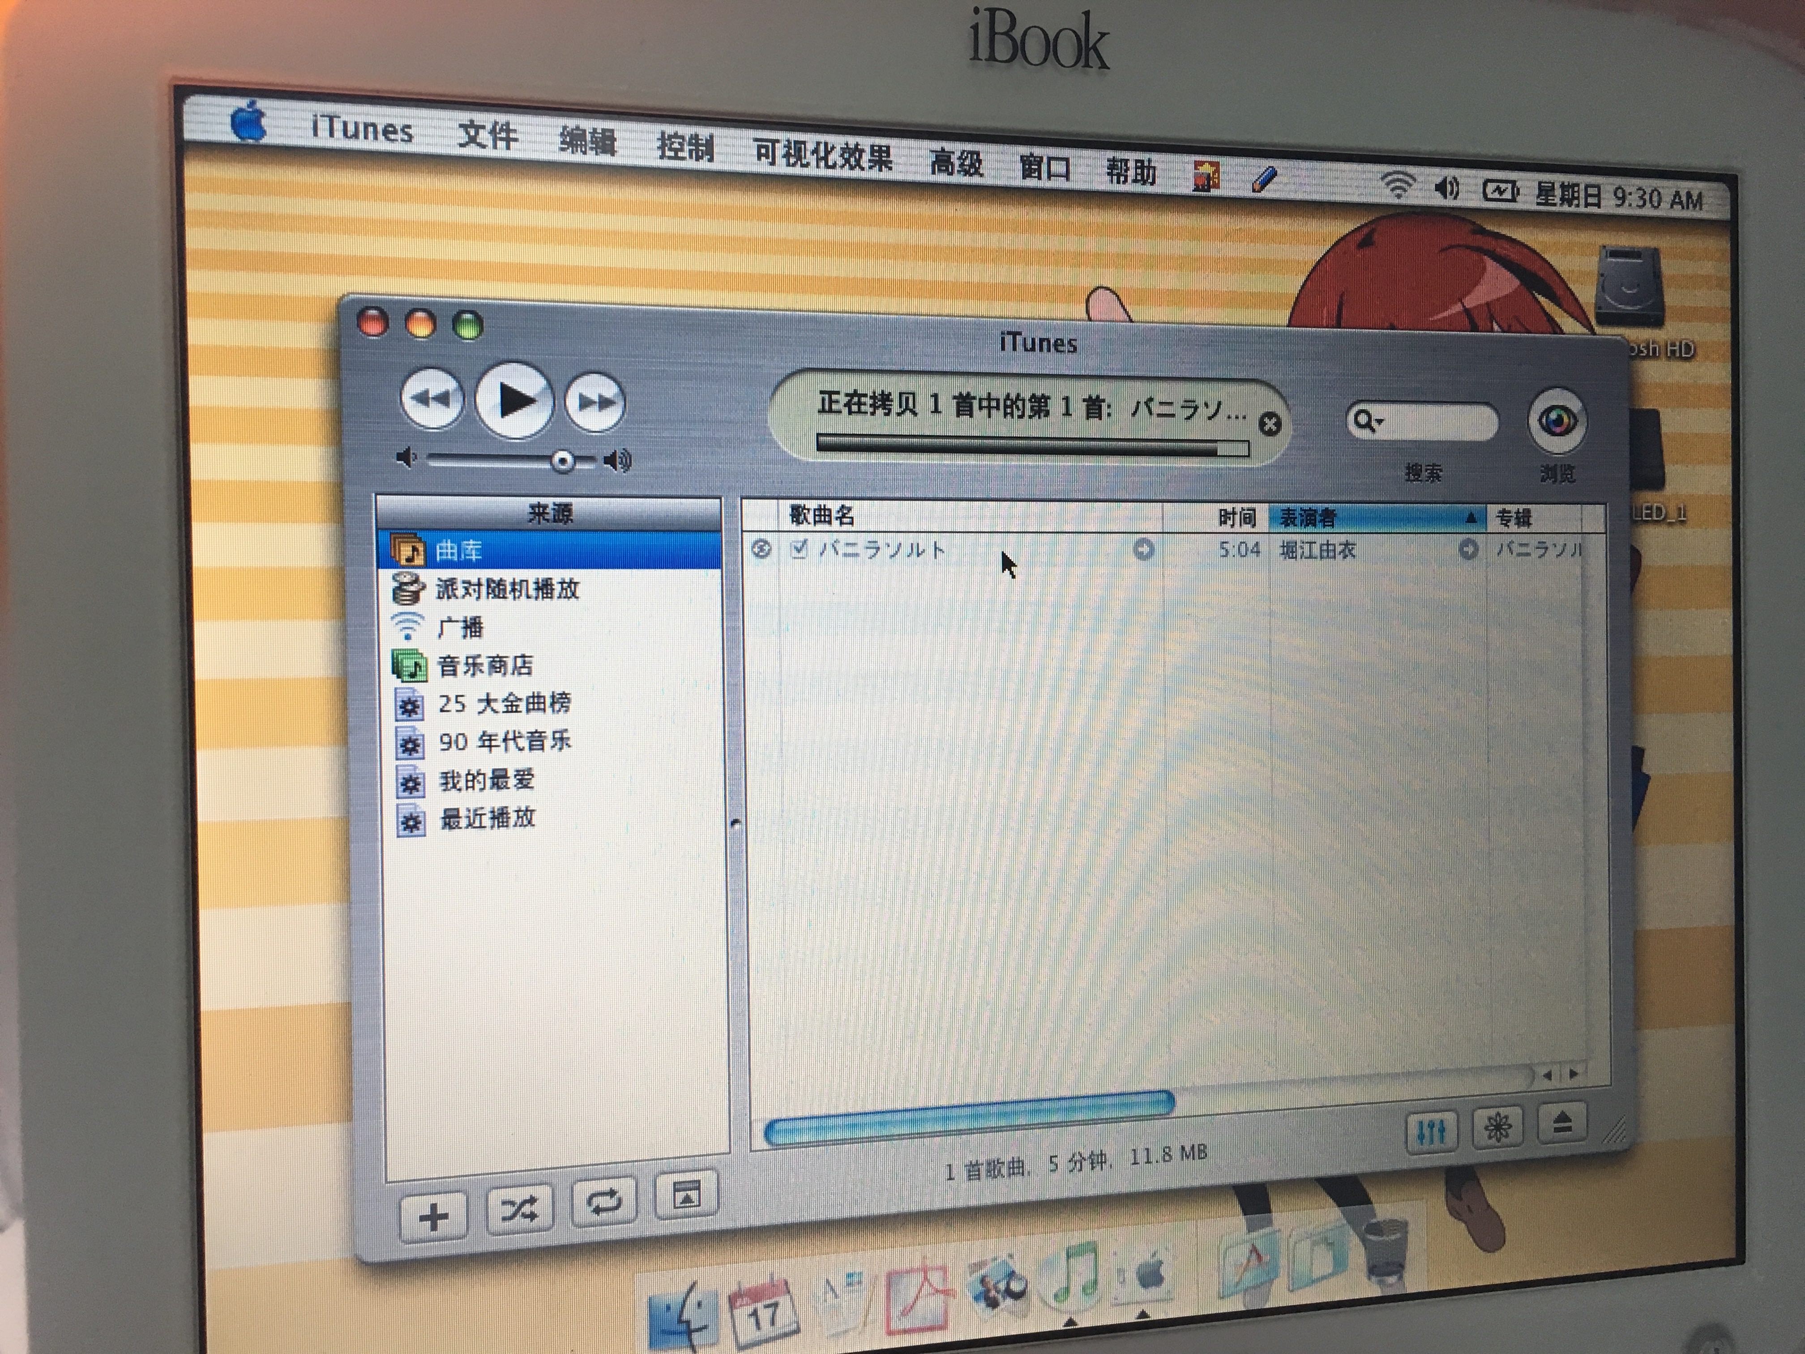Image resolution: width=1805 pixels, height=1354 pixels.
Task: Click the status text 1 首歌曲, 5 分钟, 11.8 MB
Action: tap(1075, 1162)
